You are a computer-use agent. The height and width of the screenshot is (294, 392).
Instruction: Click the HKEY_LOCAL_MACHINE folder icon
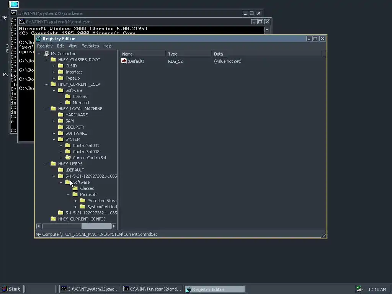click(x=53, y=108)
